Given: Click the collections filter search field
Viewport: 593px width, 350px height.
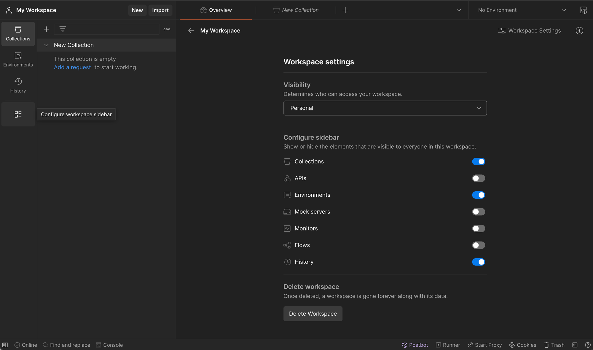Looking at the screenshot, I should tap(113, 29).
